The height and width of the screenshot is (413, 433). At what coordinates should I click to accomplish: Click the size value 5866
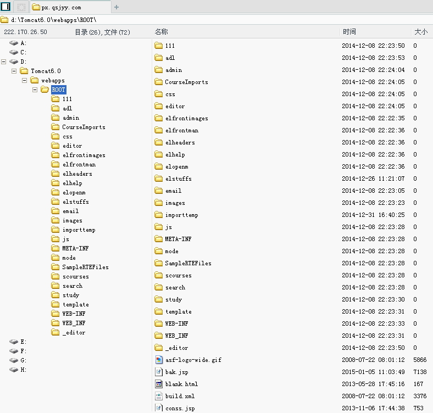(x=420, y=360)
